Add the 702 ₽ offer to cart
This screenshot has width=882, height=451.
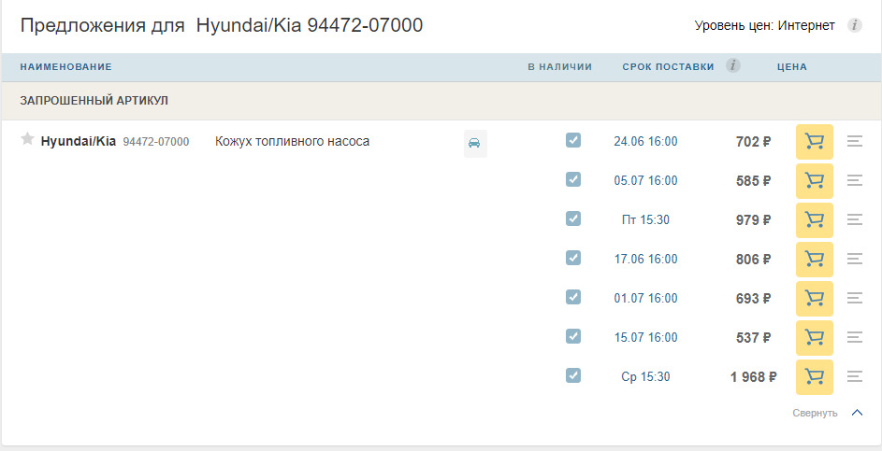pyautogui.click(x=814, y=142)
